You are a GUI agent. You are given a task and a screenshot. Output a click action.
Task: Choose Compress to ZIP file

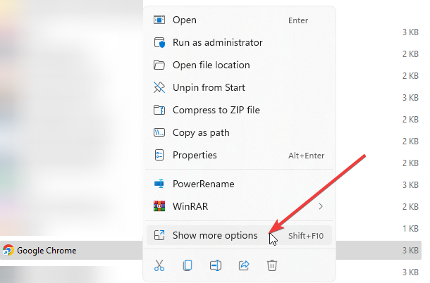239,110
